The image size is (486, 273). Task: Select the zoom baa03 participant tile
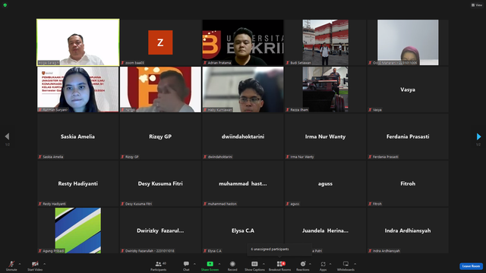coord(160,42)
